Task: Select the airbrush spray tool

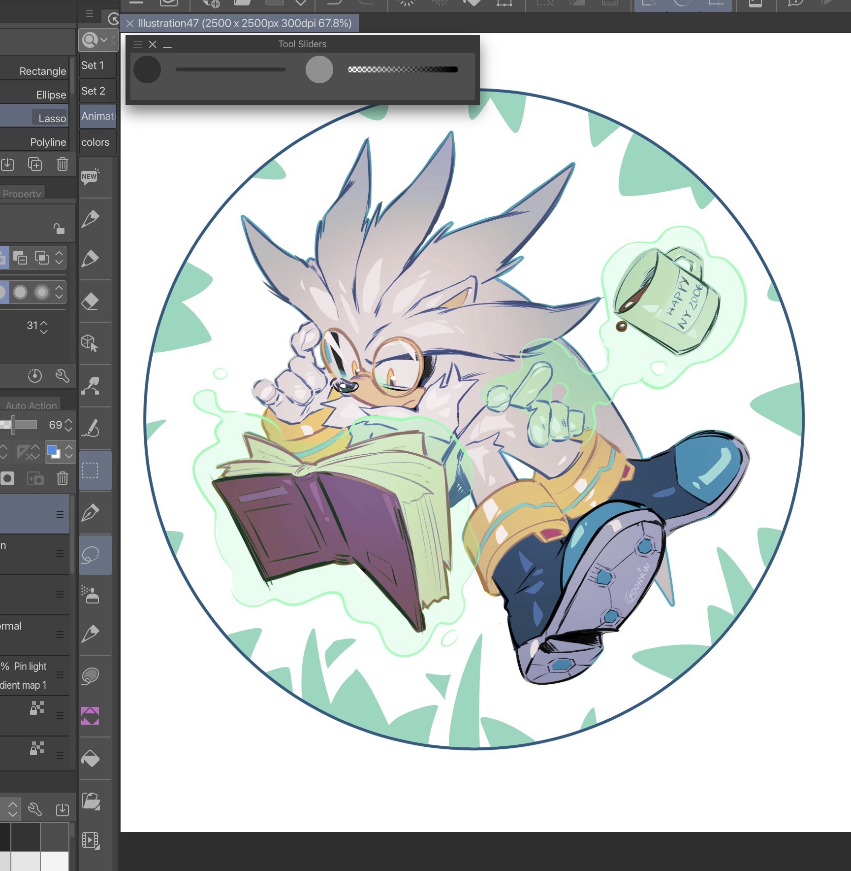Action: tap(90, 595)
